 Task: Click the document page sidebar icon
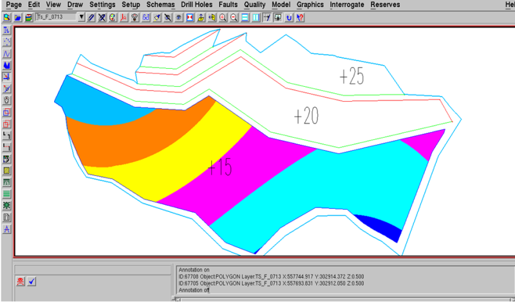(x=6, y=218)
